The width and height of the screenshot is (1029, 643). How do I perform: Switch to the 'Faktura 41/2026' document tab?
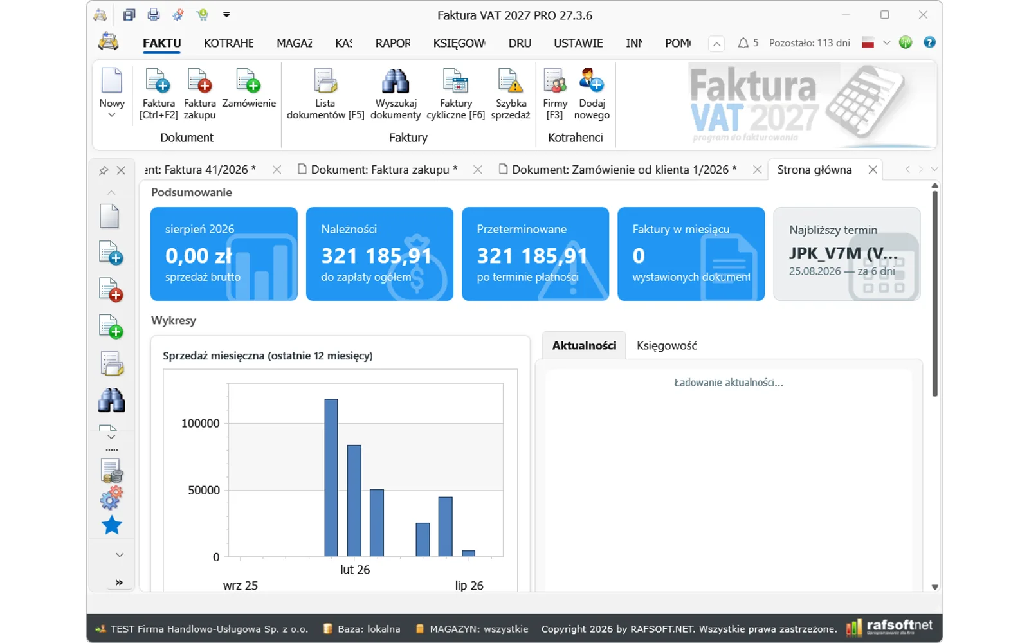200,170
